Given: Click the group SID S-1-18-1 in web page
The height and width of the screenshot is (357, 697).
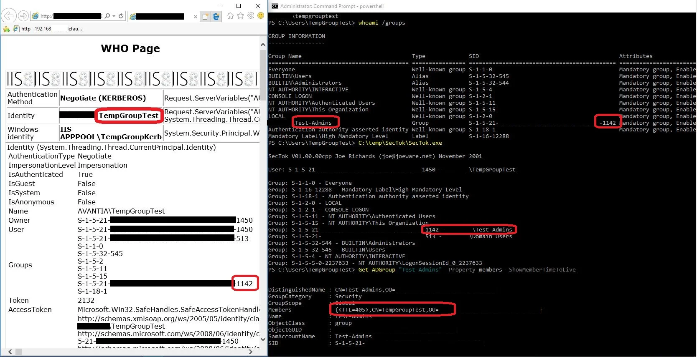Looking at the screenshot, I should click(92, 291).
